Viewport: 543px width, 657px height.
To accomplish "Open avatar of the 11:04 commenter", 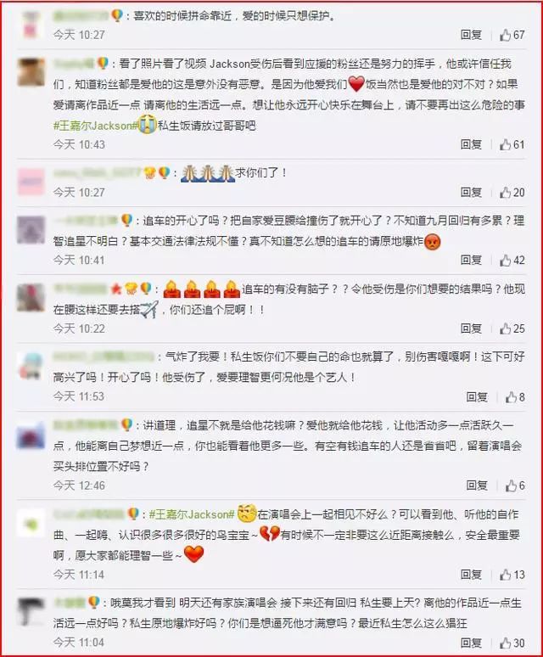I will (x=31, y=612).
